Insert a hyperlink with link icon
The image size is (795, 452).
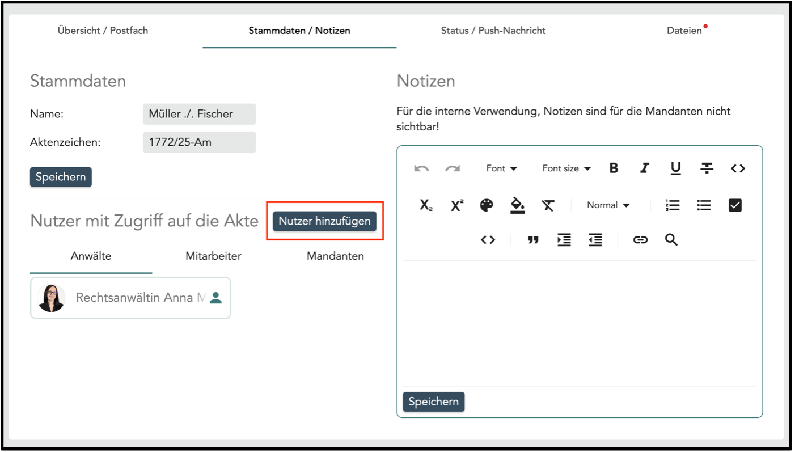[640, 240]
